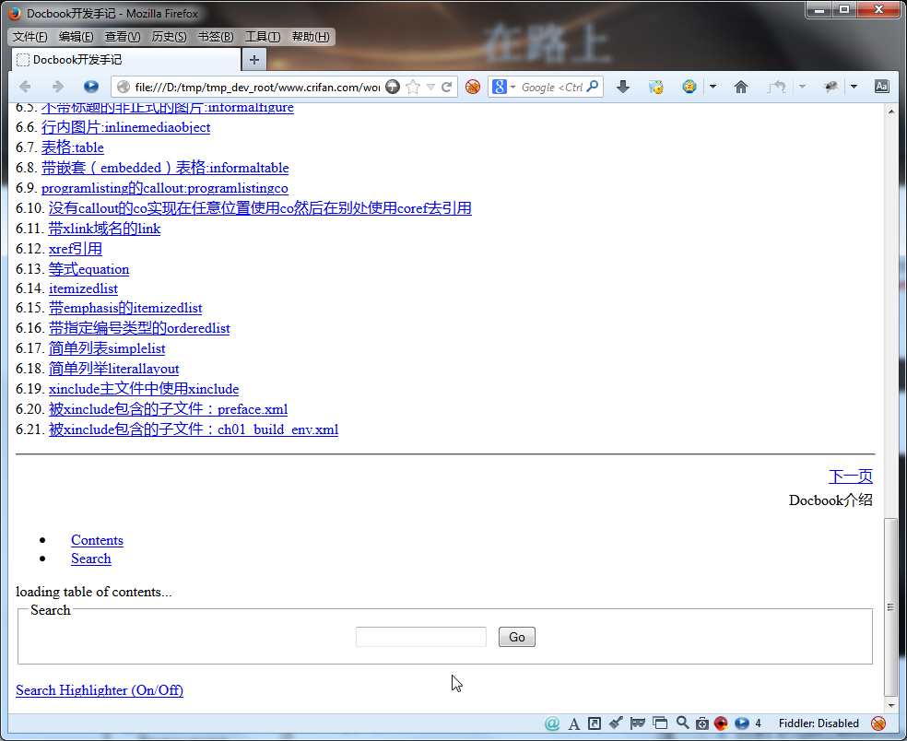Click the bookmark star in address bar
The height and width of the screenshot is (741, 907).
click(413, 87)
